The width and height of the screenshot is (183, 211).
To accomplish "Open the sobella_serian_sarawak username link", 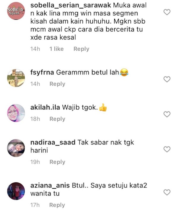I will 71,6.
